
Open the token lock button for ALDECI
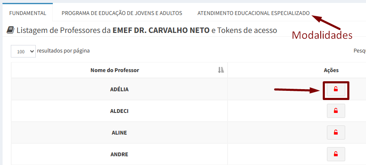336,111
